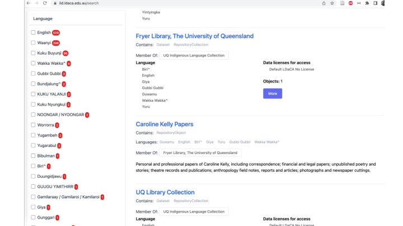Image resolution: width=403 pixels, height=226 pixels.
Task: Open the Caroline Kelly Papers result
Action: click(x=165, y=124)
